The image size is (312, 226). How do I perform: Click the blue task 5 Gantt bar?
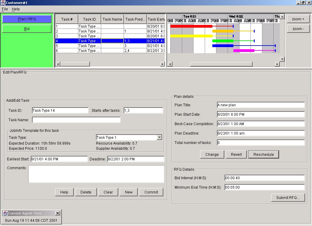pos(223,46)
